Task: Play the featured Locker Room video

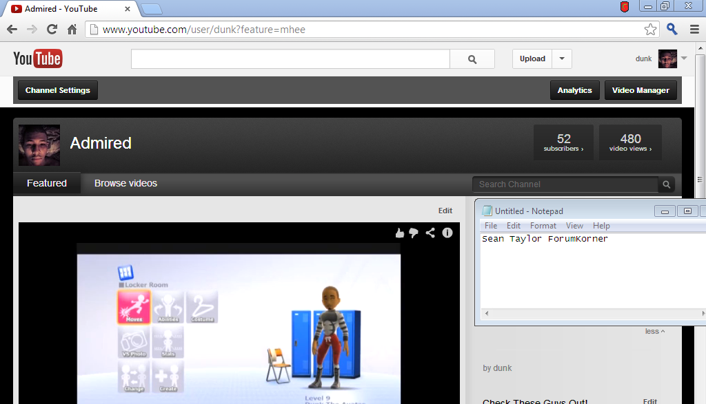Action: [239, 323]
